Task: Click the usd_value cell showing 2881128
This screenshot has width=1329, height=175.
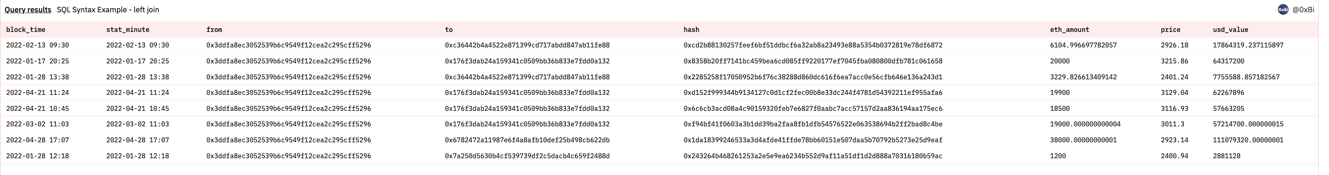Action: (1226, 156)
